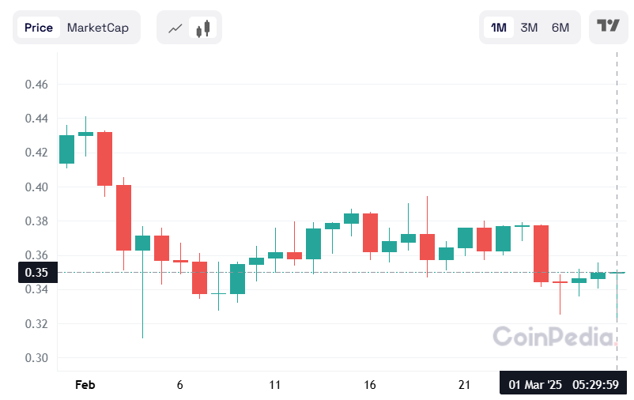This screenshot has height=400, width=634.
Task: Switch to 3M time range
Action: pos(529,28)
